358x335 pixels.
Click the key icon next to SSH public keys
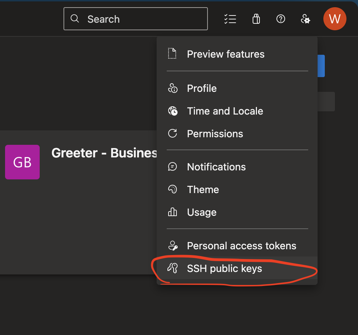pos(173,268)
